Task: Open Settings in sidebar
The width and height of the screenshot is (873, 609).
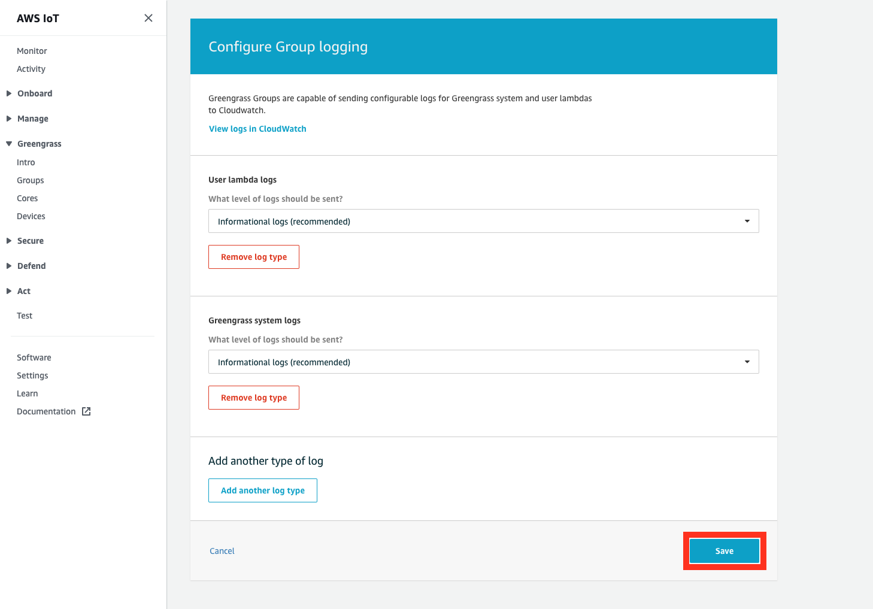Action: (x=32, y=375)
